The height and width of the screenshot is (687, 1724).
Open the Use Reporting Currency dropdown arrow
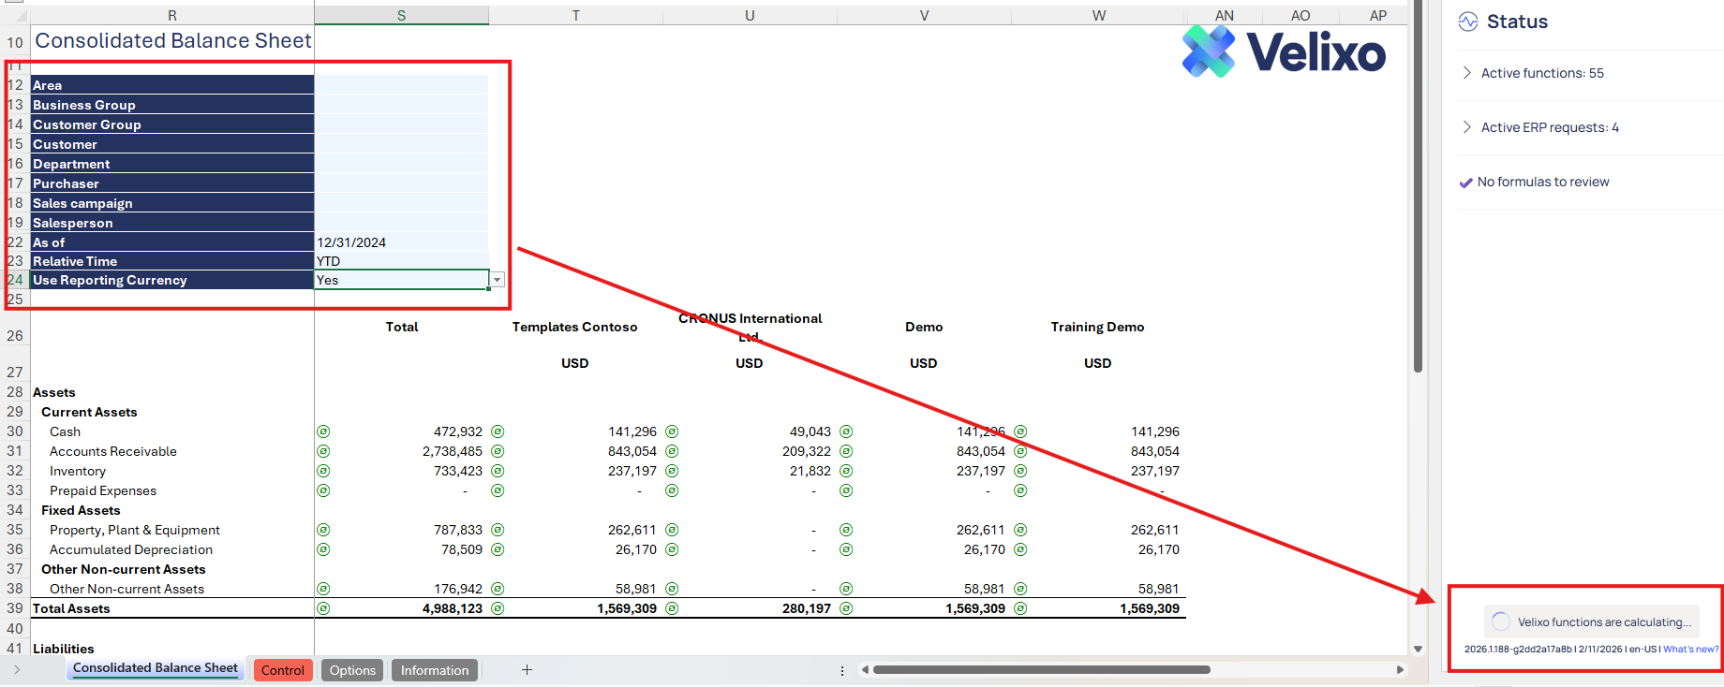click(x=498, y=280)
